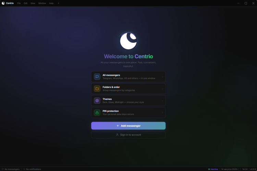Image resolution: width=257 pixels, height=171 pixels.
Task: Open the Window menu
Action: pos(42,3)
